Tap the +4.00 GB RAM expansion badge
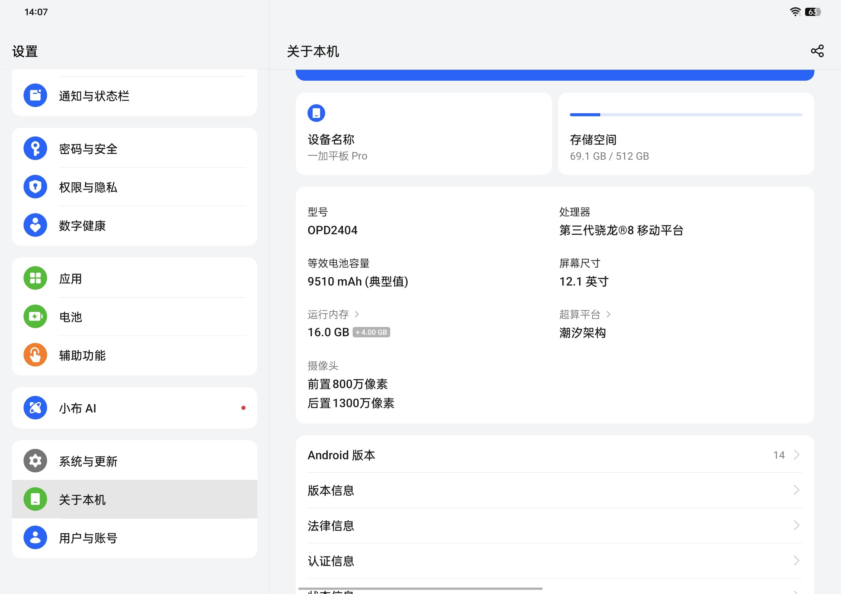The width and height of the screenshot is (841, 594). [371, 332]
